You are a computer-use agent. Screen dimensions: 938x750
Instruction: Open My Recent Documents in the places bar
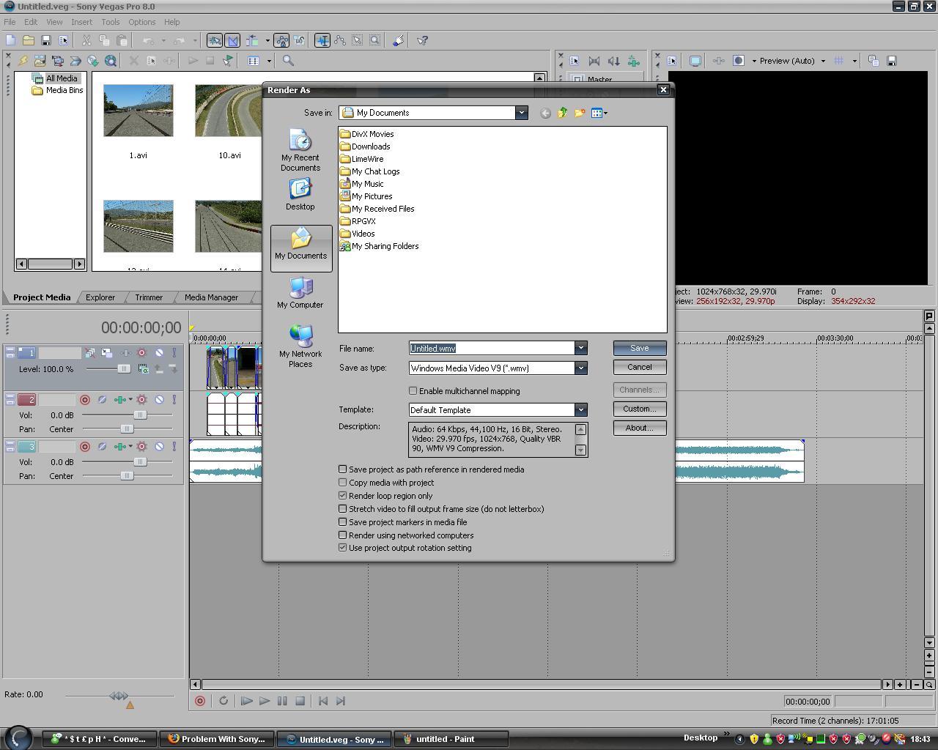pyautogui.click(x=300, y=150)
